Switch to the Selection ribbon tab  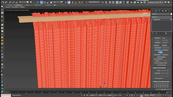click(28, 5)
